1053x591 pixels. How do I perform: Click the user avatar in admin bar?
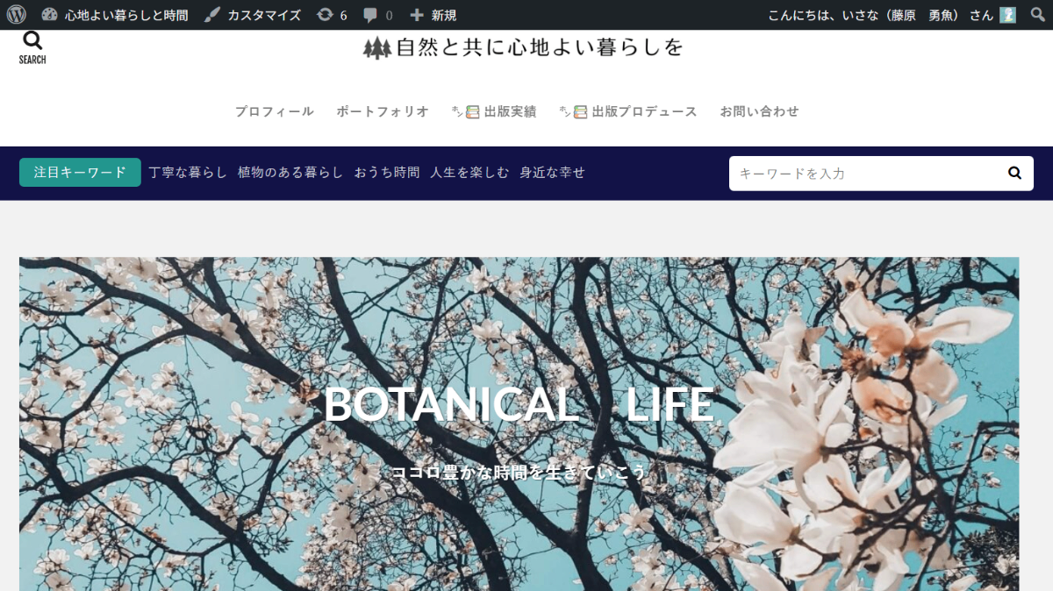(1007, 15)
